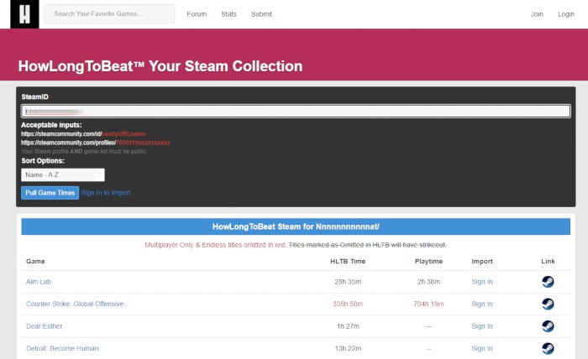588x359 pixels.
Task: Click the HLTB Time column header
Action: 348,262
